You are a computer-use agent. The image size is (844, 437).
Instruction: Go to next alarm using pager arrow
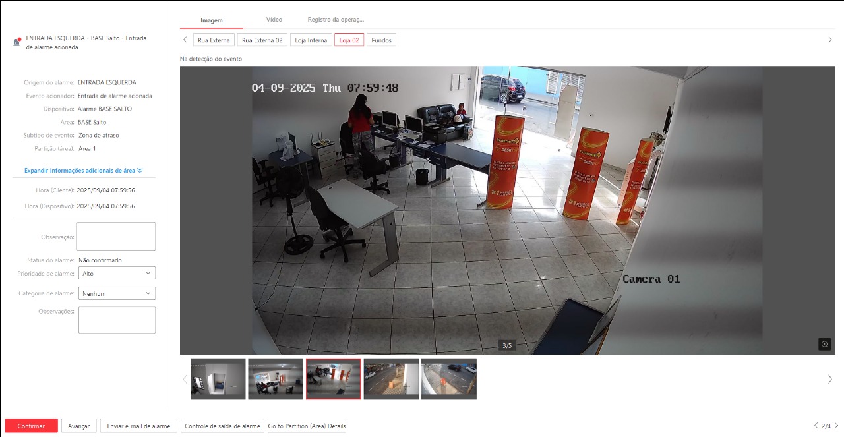pos(837,426)
